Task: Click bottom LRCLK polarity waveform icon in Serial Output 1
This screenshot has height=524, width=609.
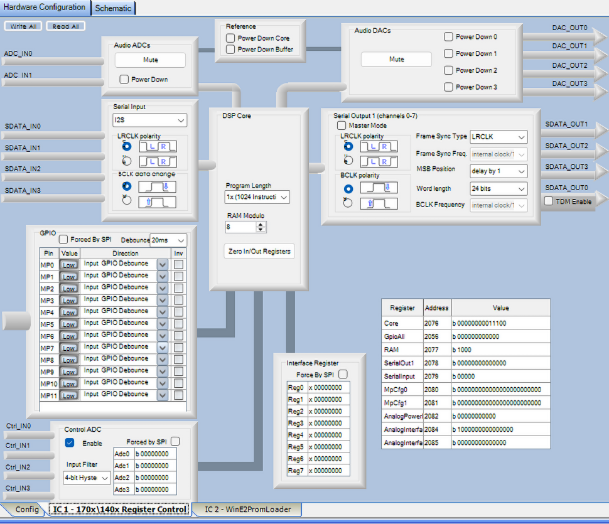Action: pyautogui.click(x=379, y=161)
